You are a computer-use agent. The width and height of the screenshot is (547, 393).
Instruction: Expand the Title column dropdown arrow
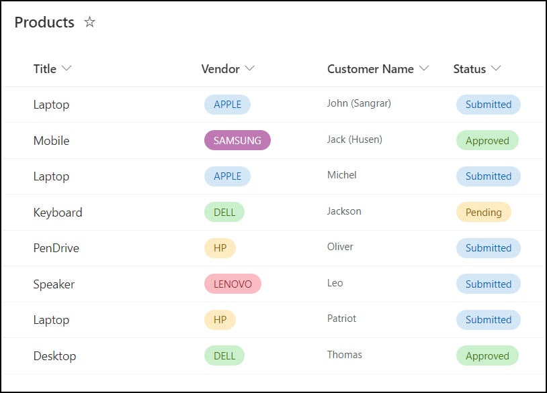coord(67,68)
